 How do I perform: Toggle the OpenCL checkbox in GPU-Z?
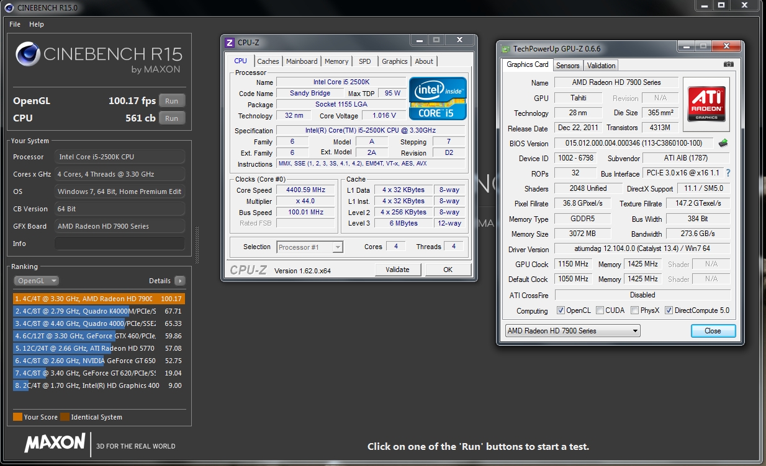coord(561,310)
